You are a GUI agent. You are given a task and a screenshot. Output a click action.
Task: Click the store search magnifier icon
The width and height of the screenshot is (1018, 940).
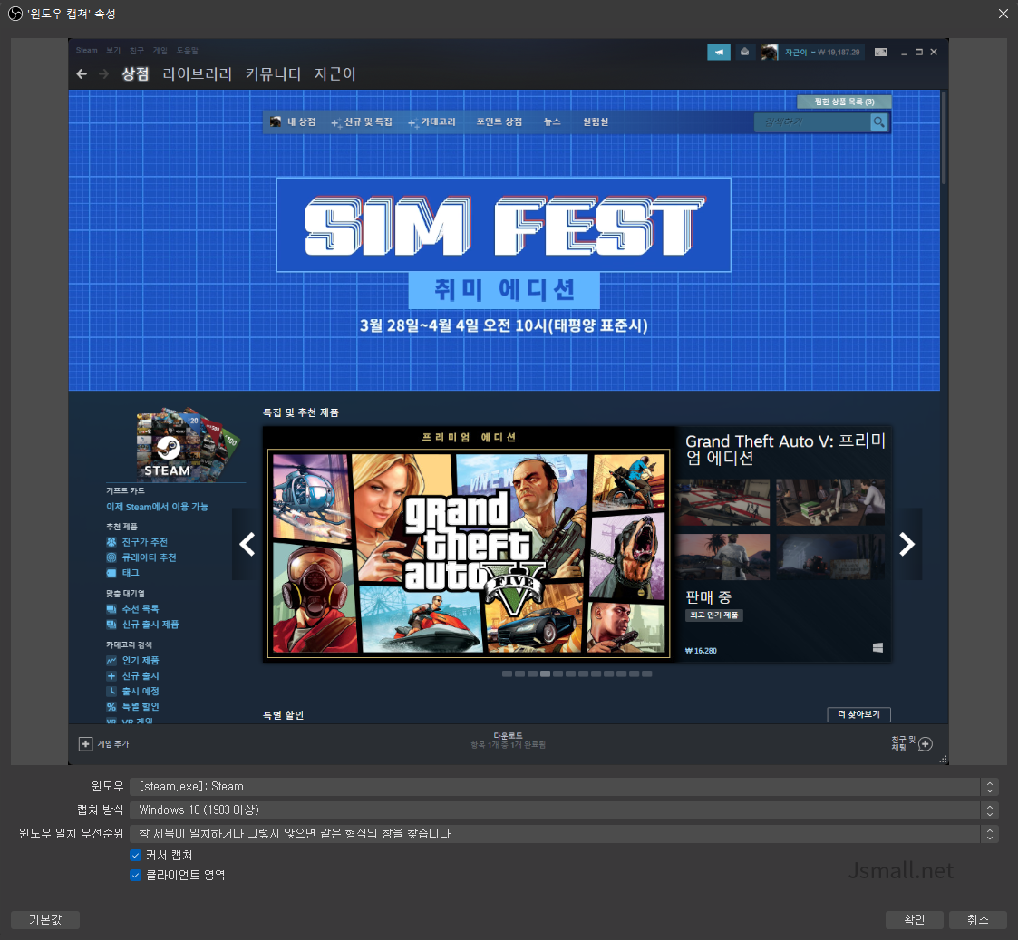[878, 122]
